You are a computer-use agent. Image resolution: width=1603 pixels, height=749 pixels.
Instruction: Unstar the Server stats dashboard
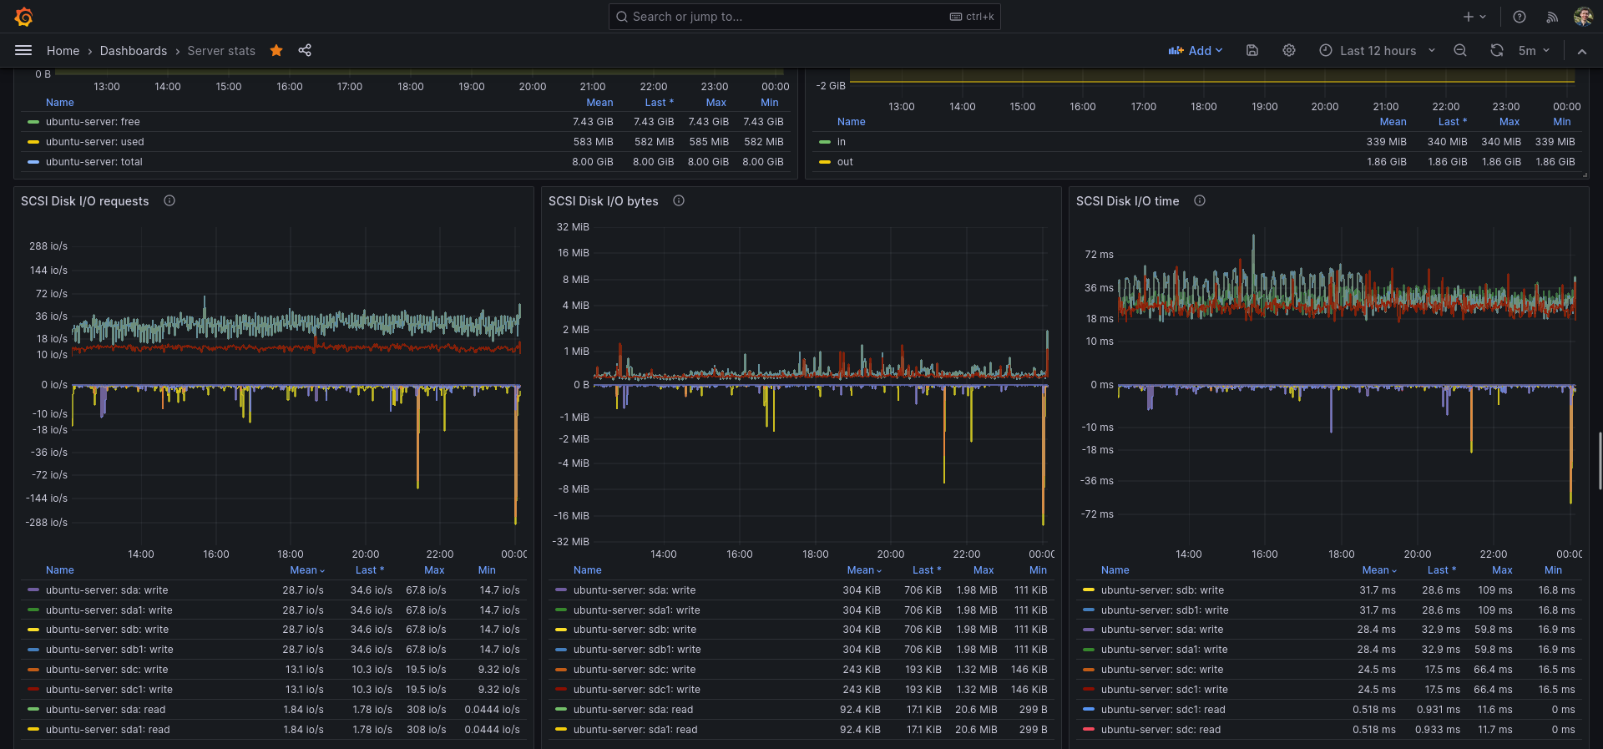(x=276, y=51)
